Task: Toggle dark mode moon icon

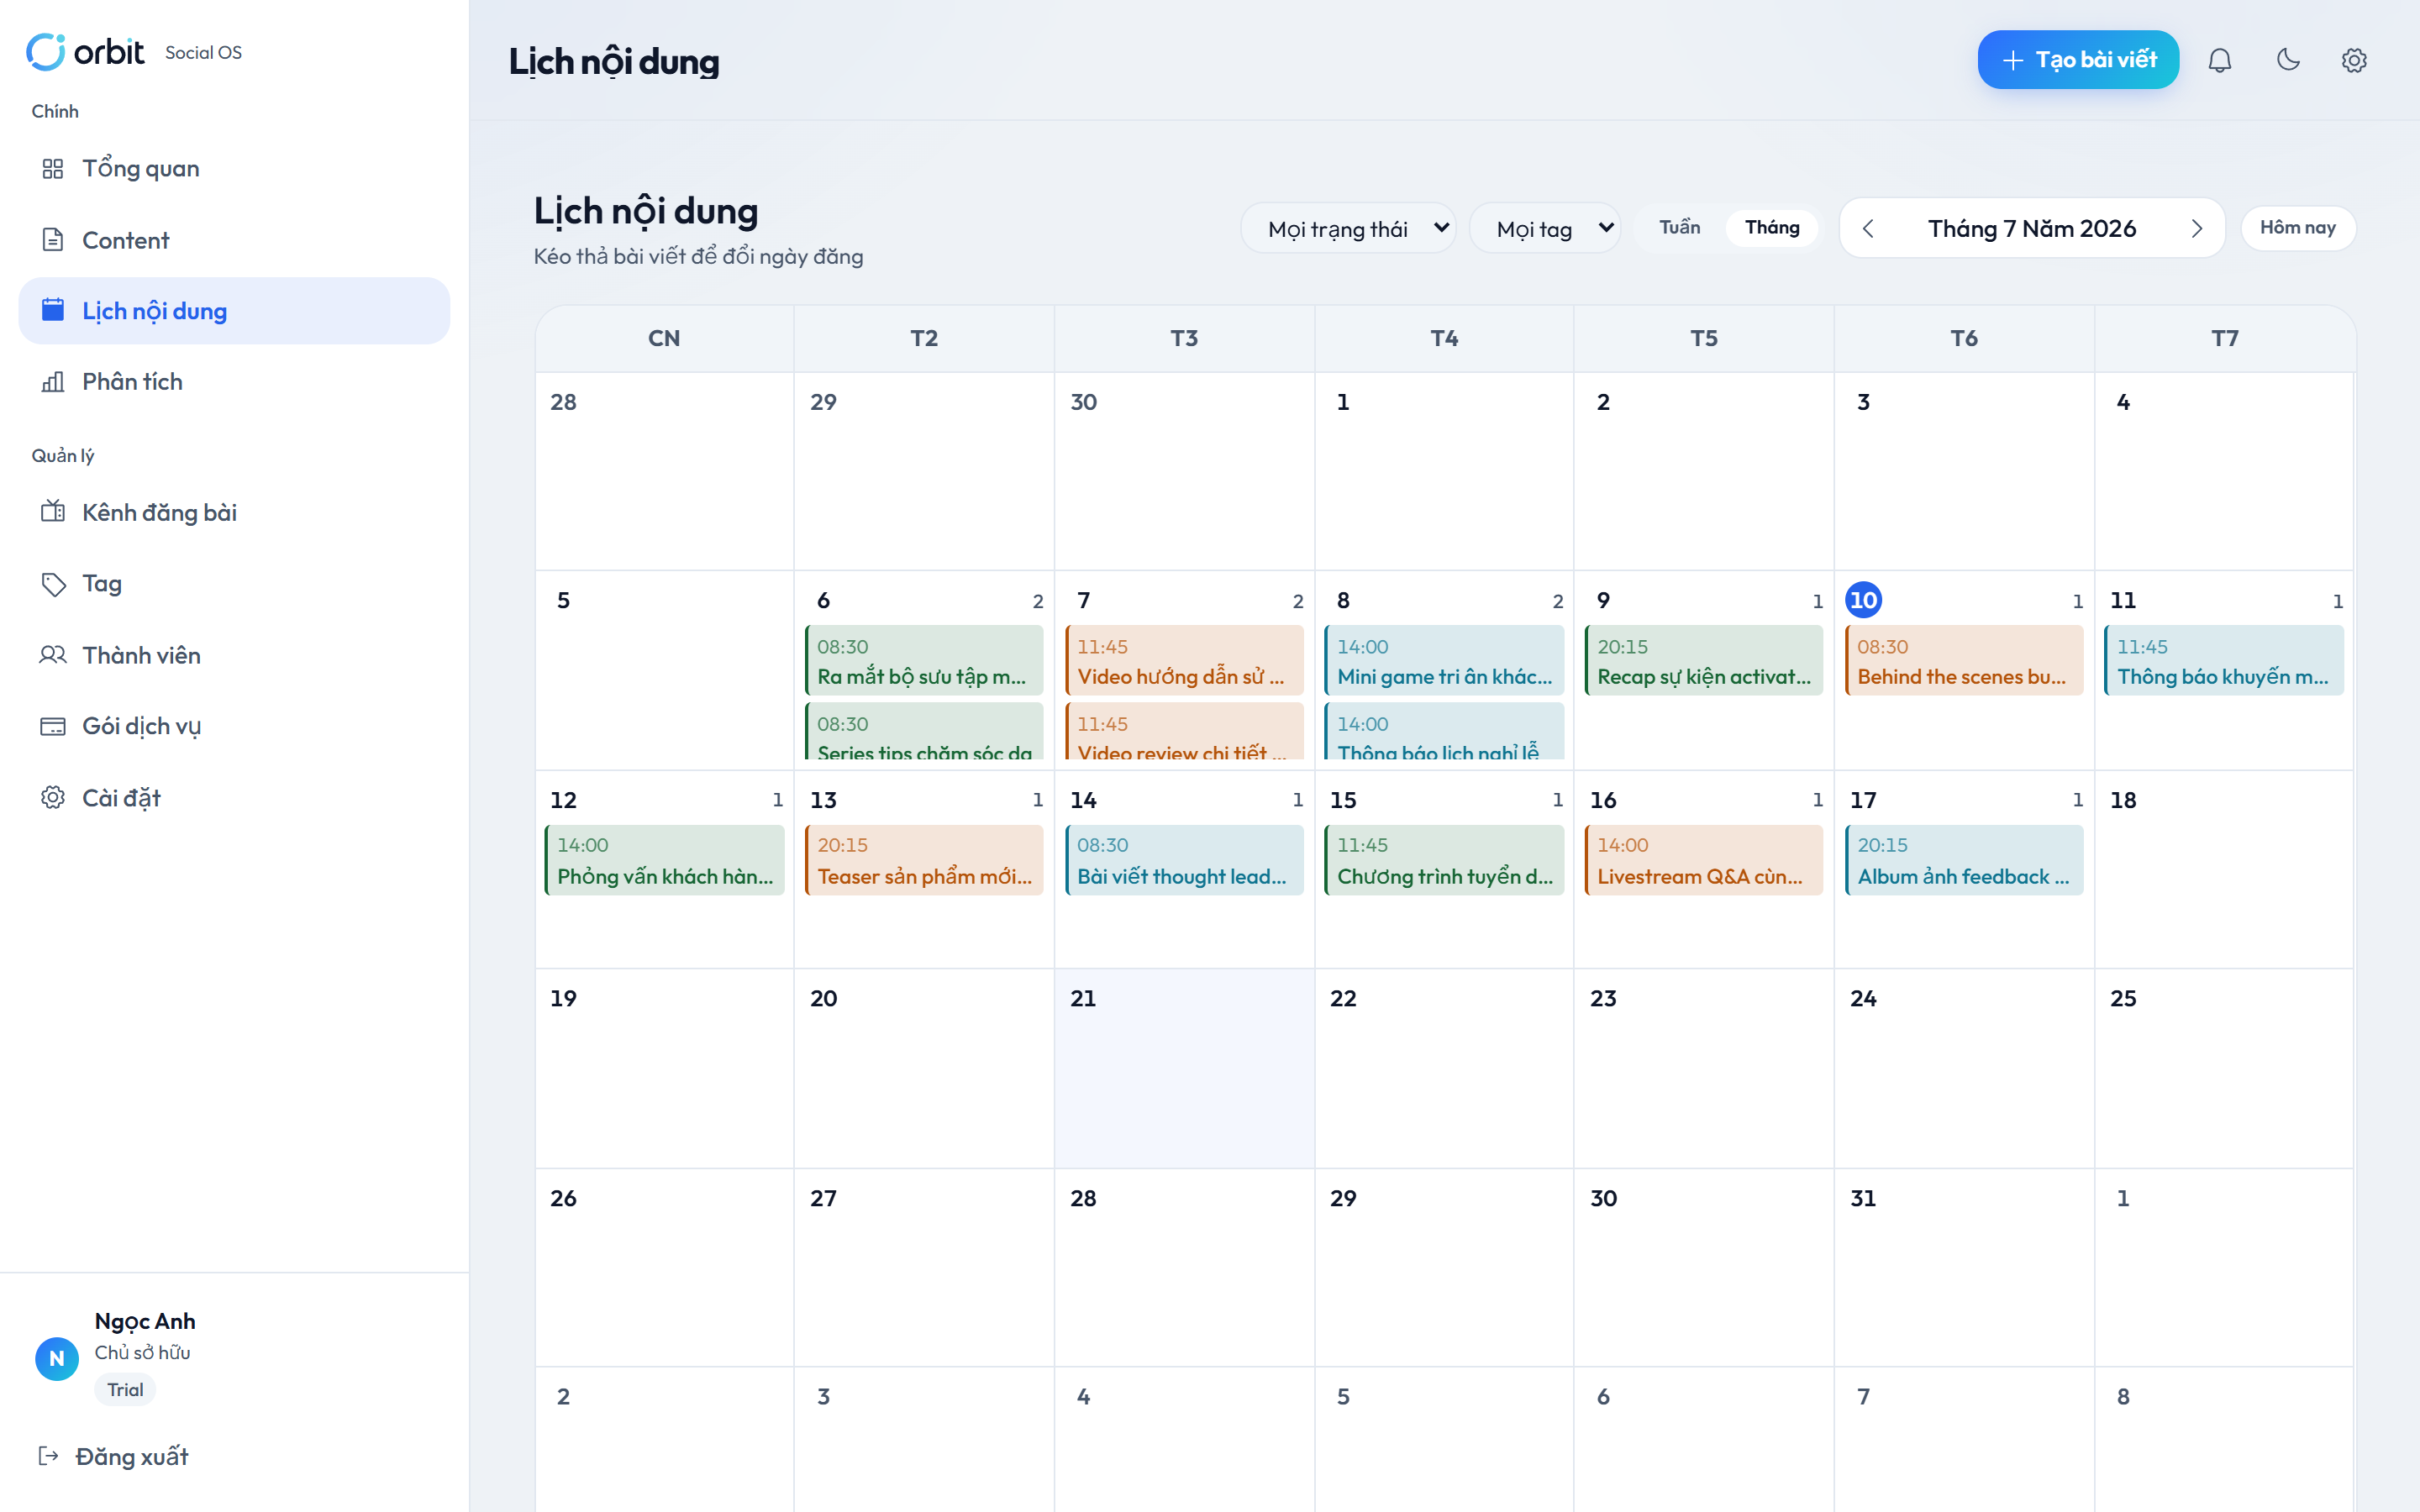Action: 2288,60
